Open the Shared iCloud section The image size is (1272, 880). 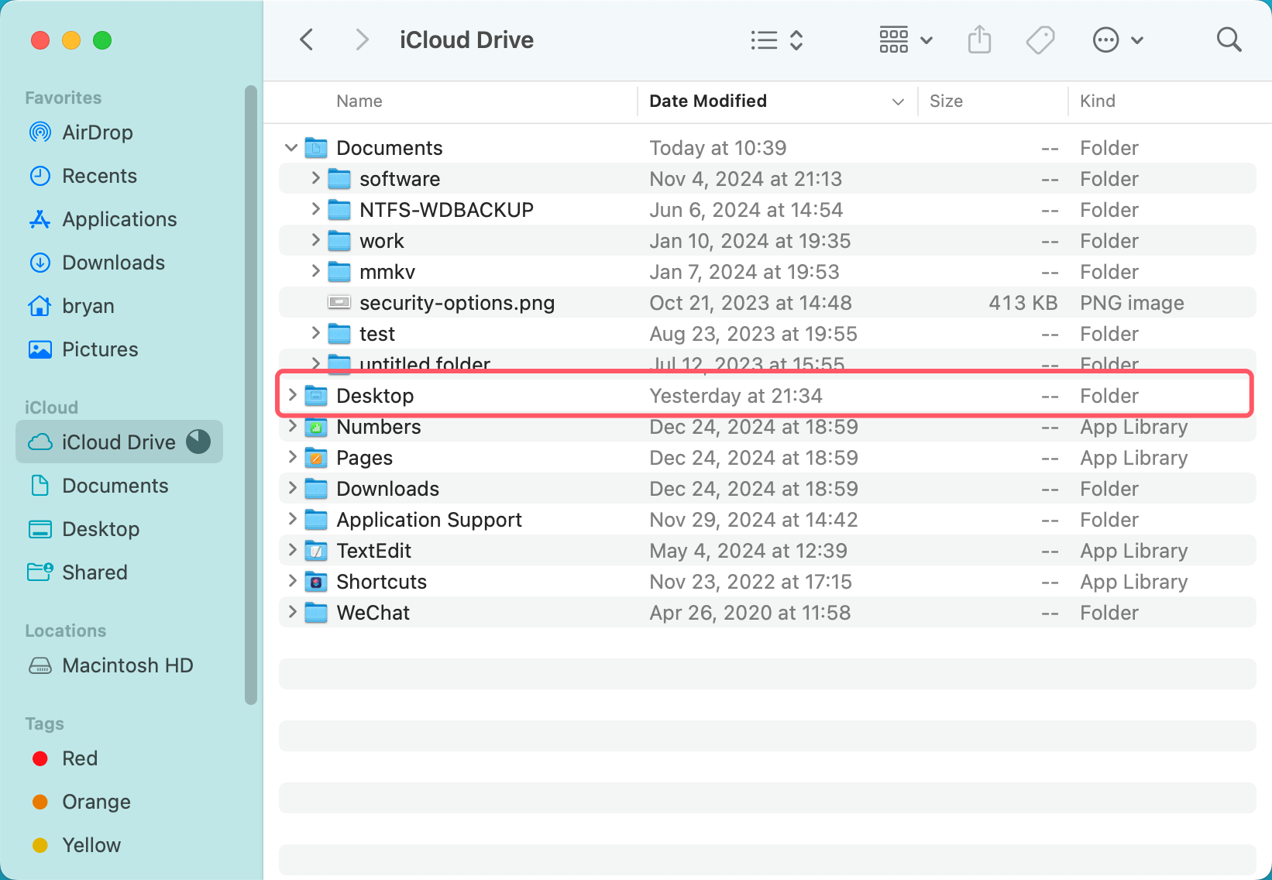95,572
